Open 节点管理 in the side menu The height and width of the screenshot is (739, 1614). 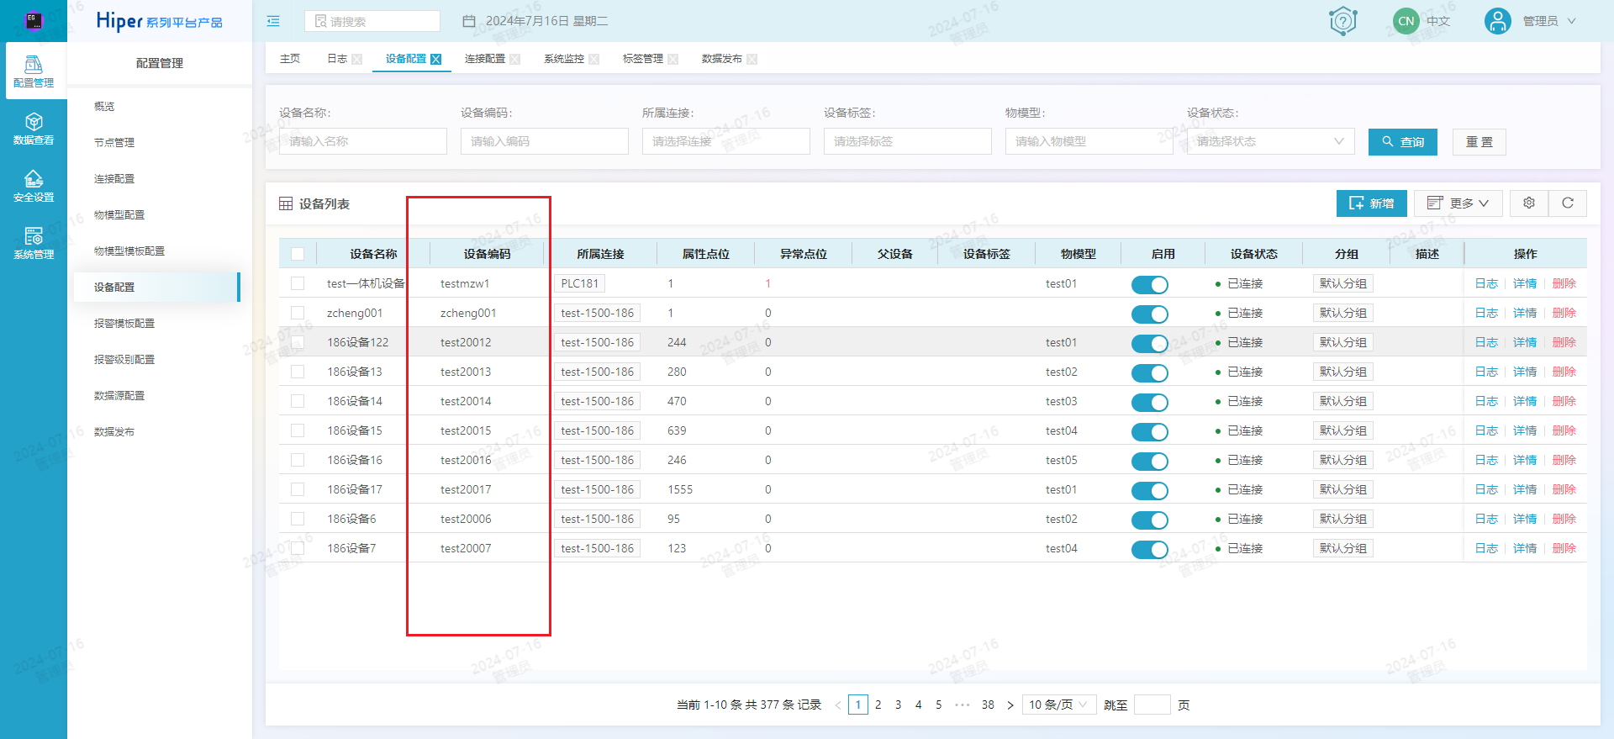pos(114,143)
